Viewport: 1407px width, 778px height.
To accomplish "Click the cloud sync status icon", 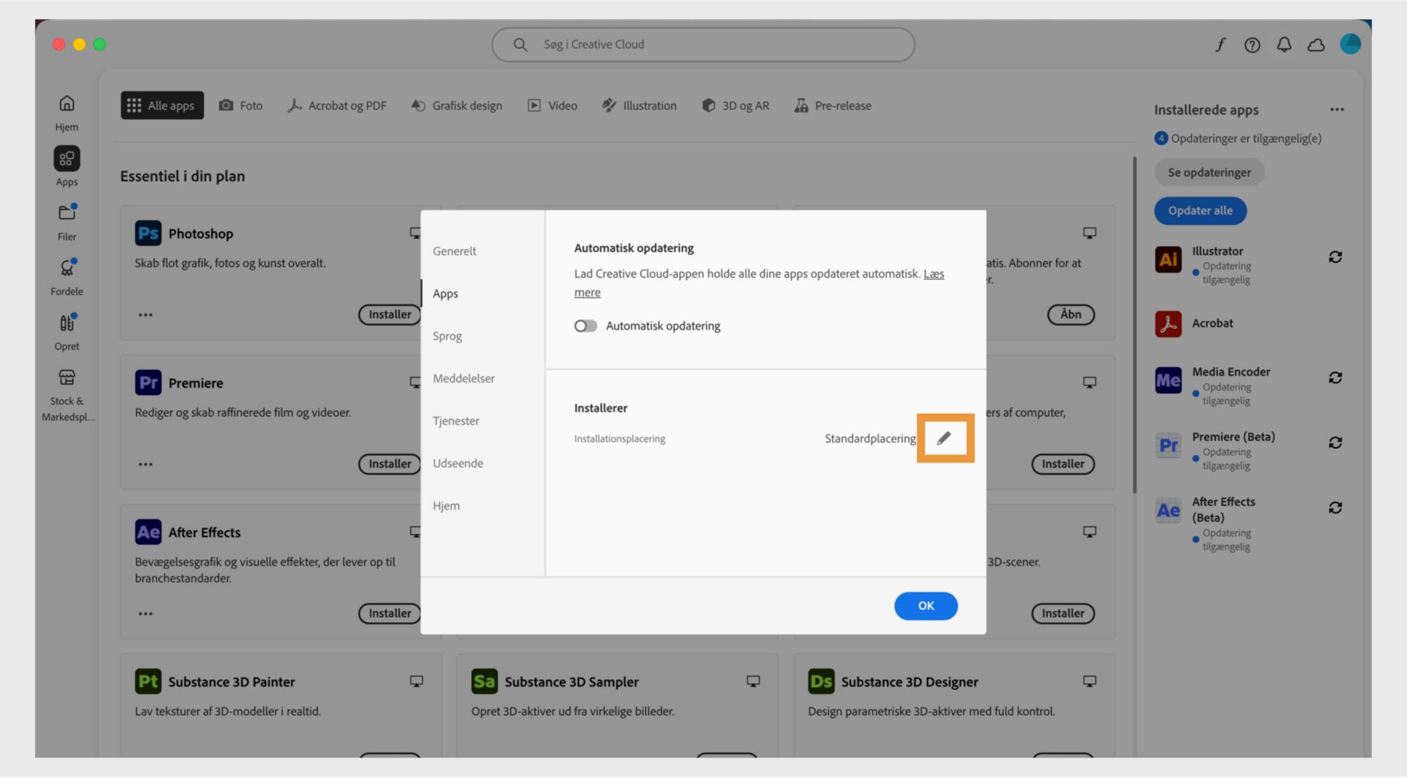I will point(1316,45).
